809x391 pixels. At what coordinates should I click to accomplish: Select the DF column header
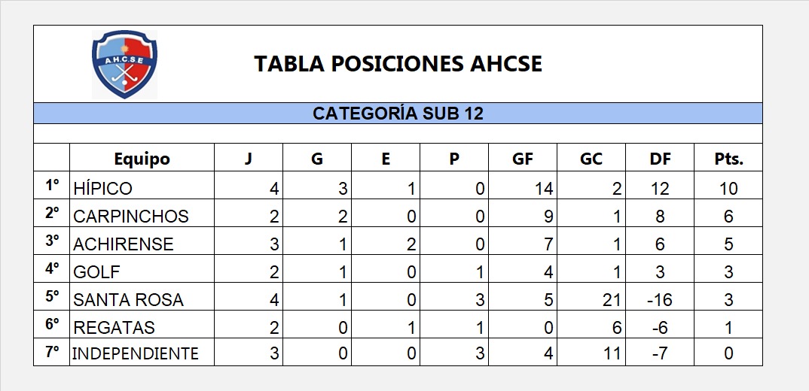660,159
